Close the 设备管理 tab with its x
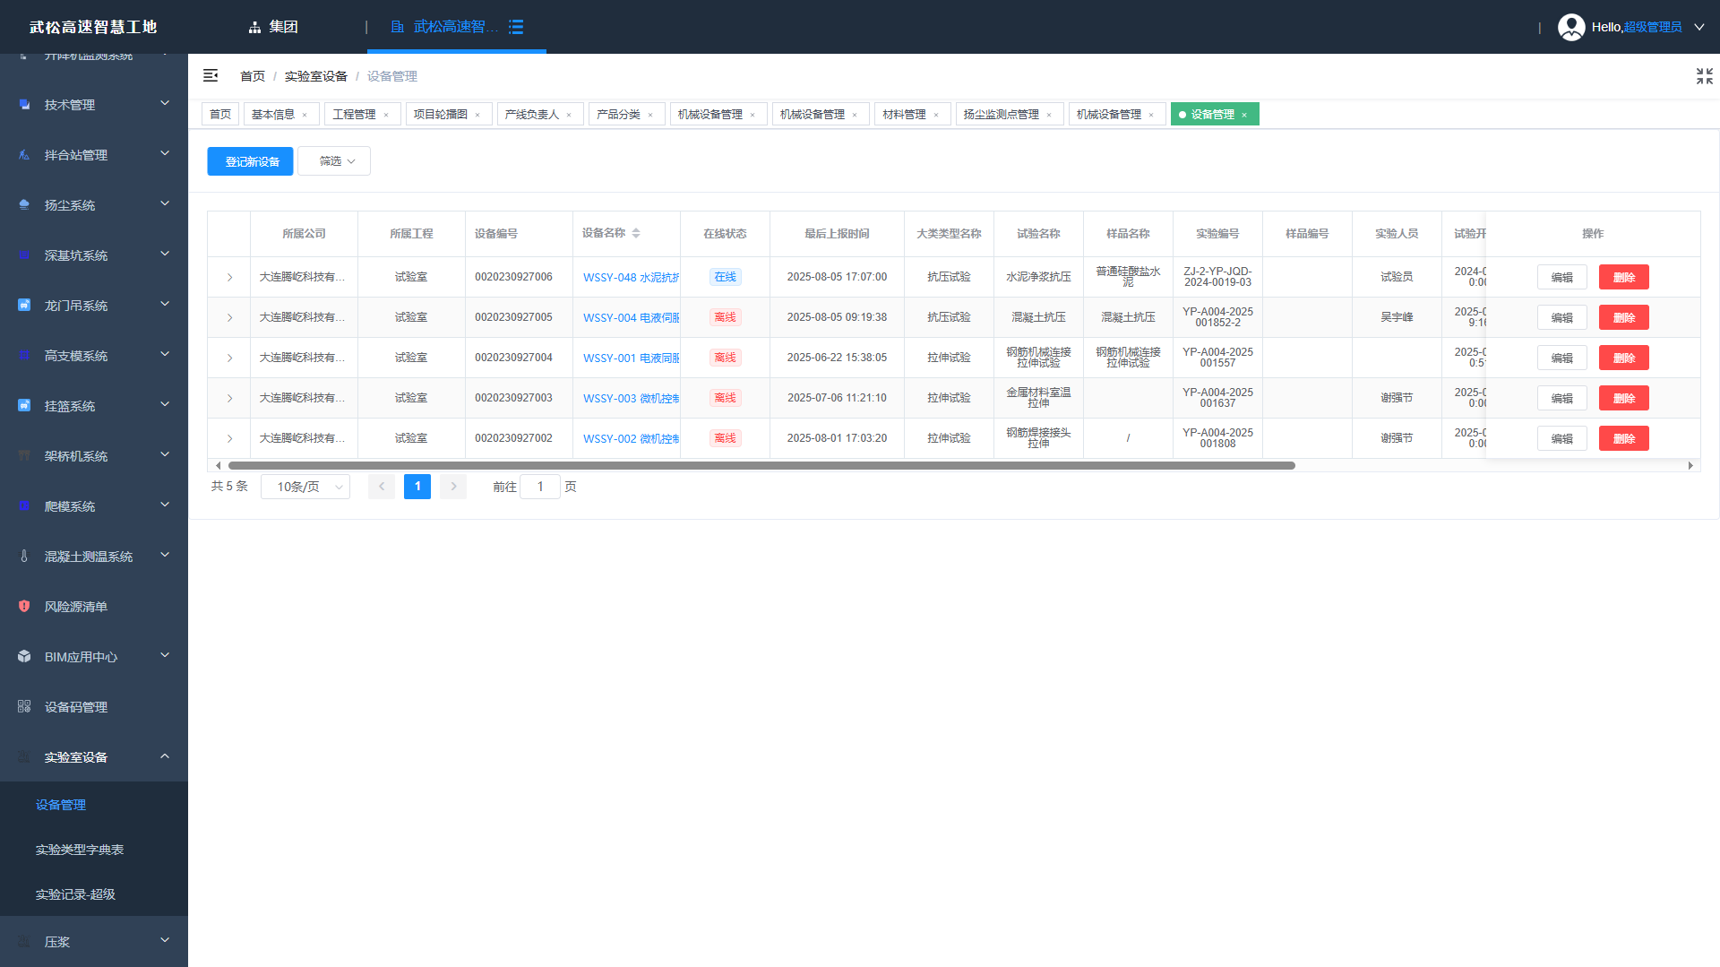Viewport: 1720px width, 967px height. (x=1244, y=115)
